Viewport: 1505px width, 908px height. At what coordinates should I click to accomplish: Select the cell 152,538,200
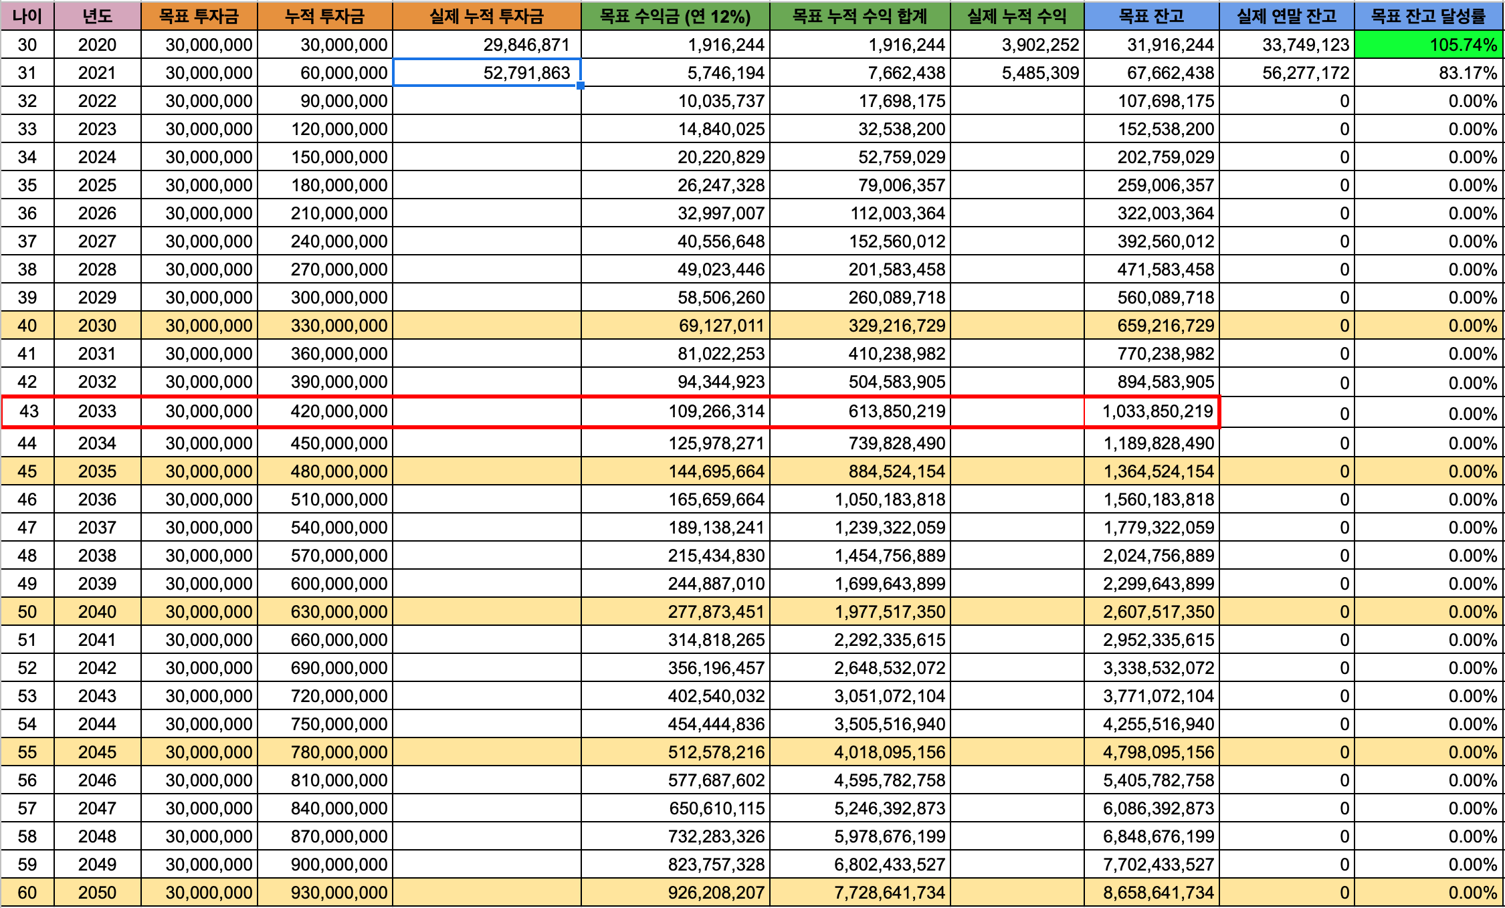point(1152,129)
